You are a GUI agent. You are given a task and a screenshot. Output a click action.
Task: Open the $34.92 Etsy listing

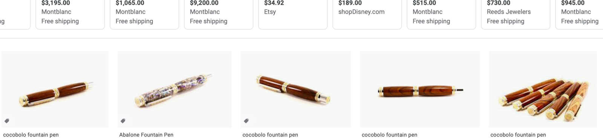(293, 14)
